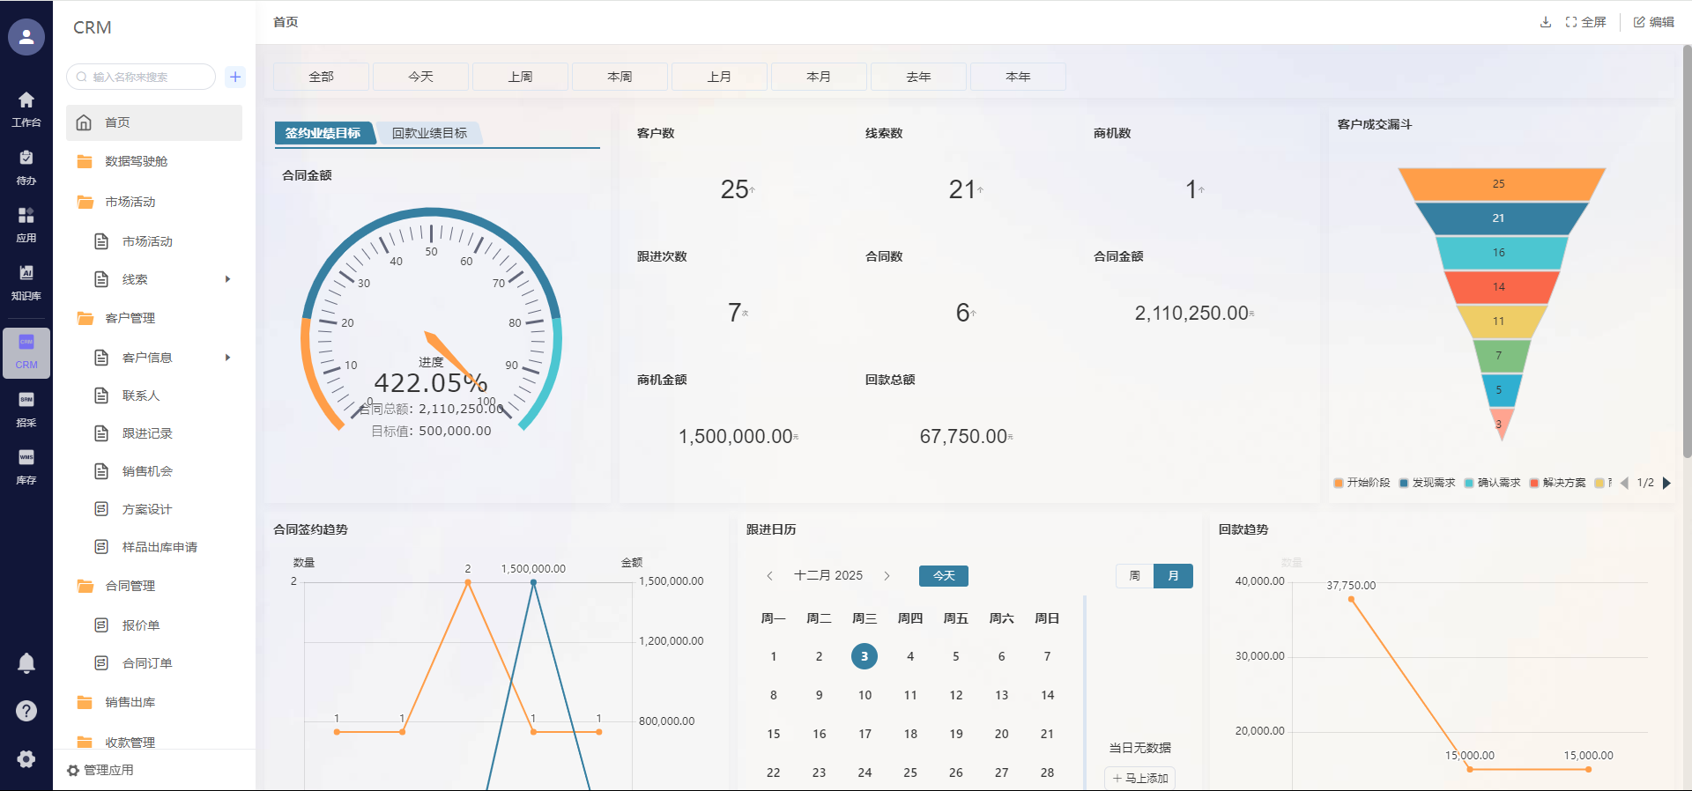Click the 今天 button in calendar
This screenshot has width=1692, height=791.
pyautogui.click(x=943, y=576)
